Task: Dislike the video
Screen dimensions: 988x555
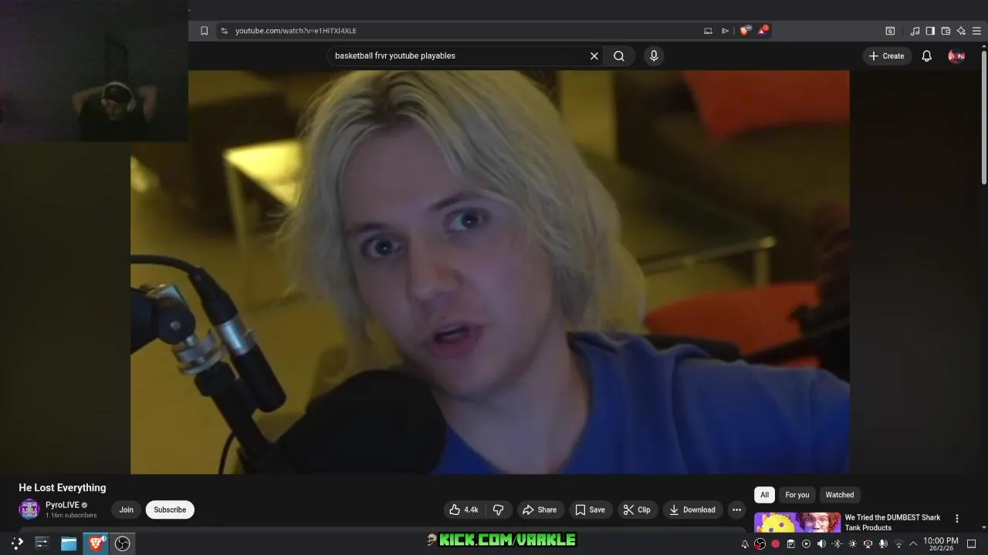Action: [499, 510]
